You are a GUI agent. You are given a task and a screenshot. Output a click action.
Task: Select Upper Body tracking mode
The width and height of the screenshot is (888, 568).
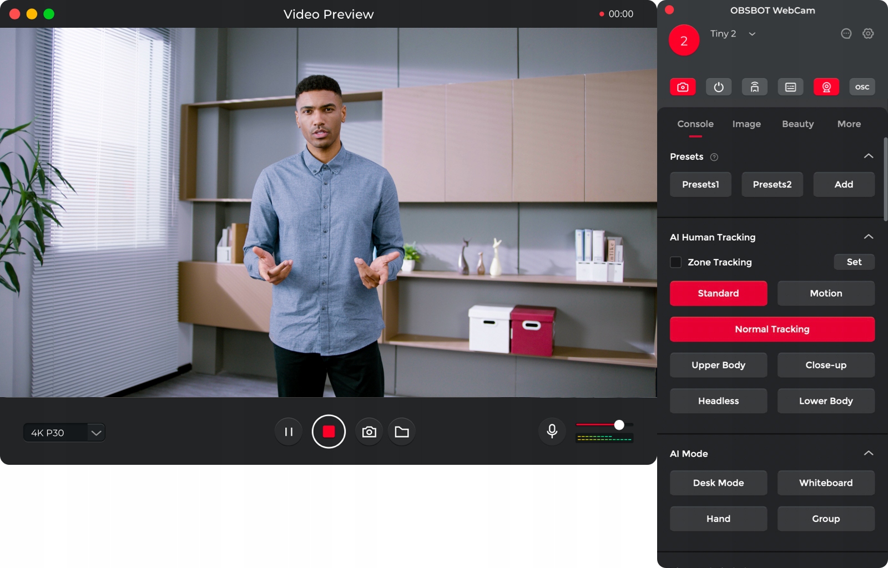coord(718,365)
